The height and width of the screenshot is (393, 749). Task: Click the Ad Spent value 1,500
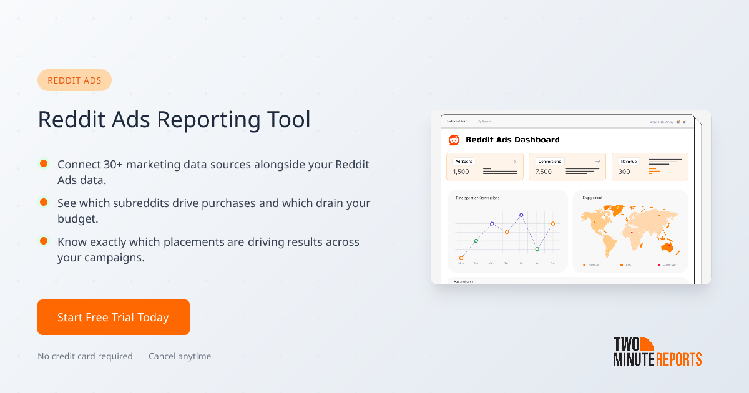point(461,172)
